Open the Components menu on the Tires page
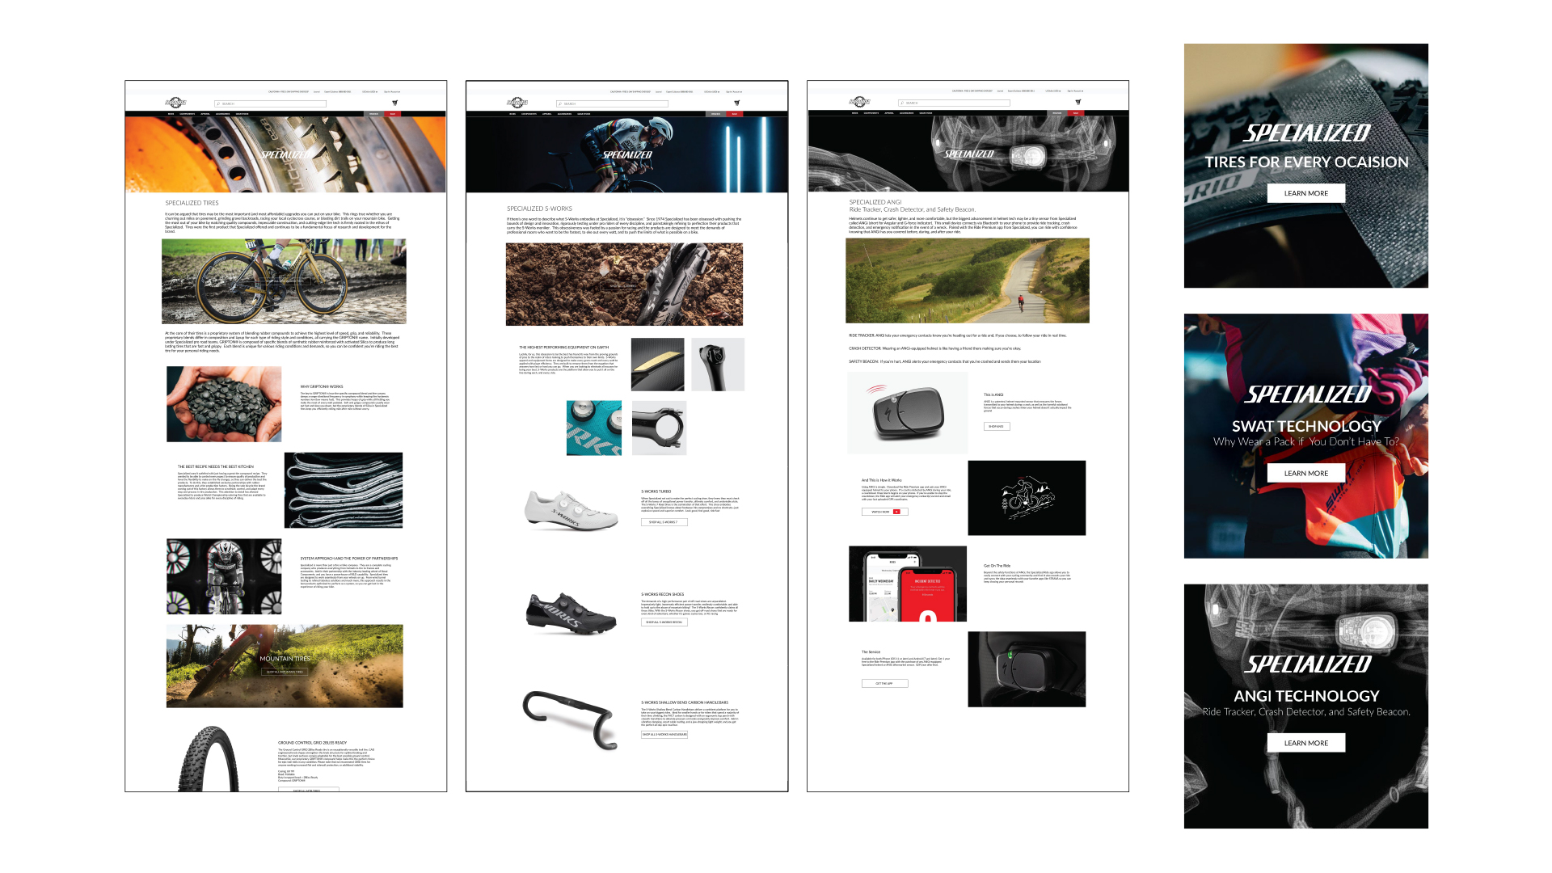 (188, 114)
